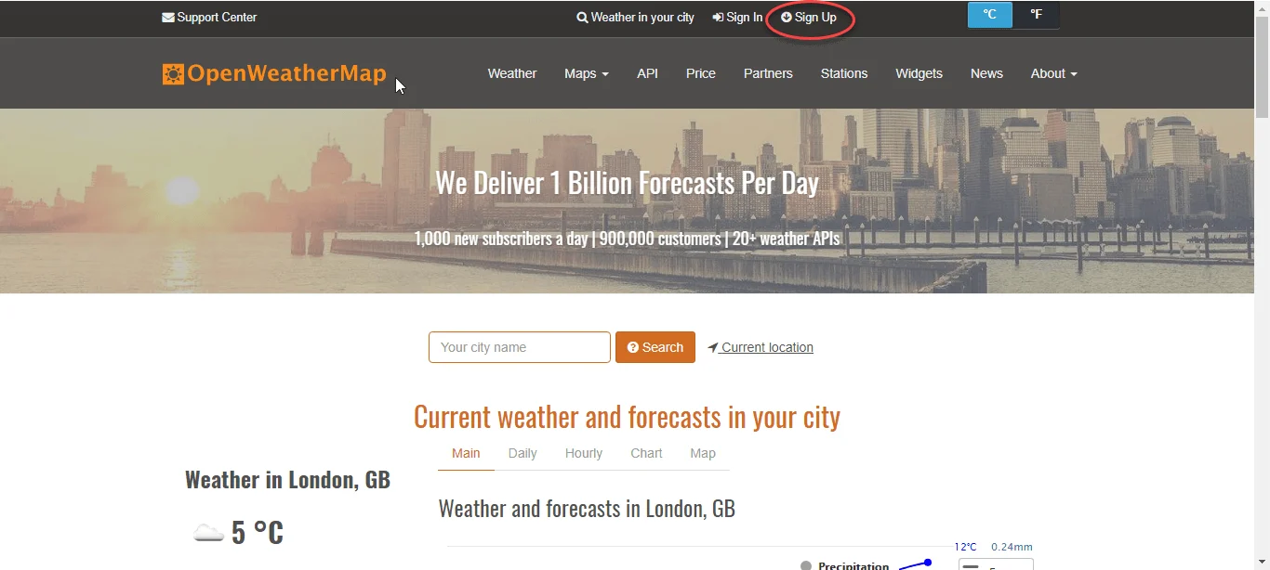Focus the Your city name field
Image resolution: width=1270 pixels, height=570 pixels.
click(520, 347)
